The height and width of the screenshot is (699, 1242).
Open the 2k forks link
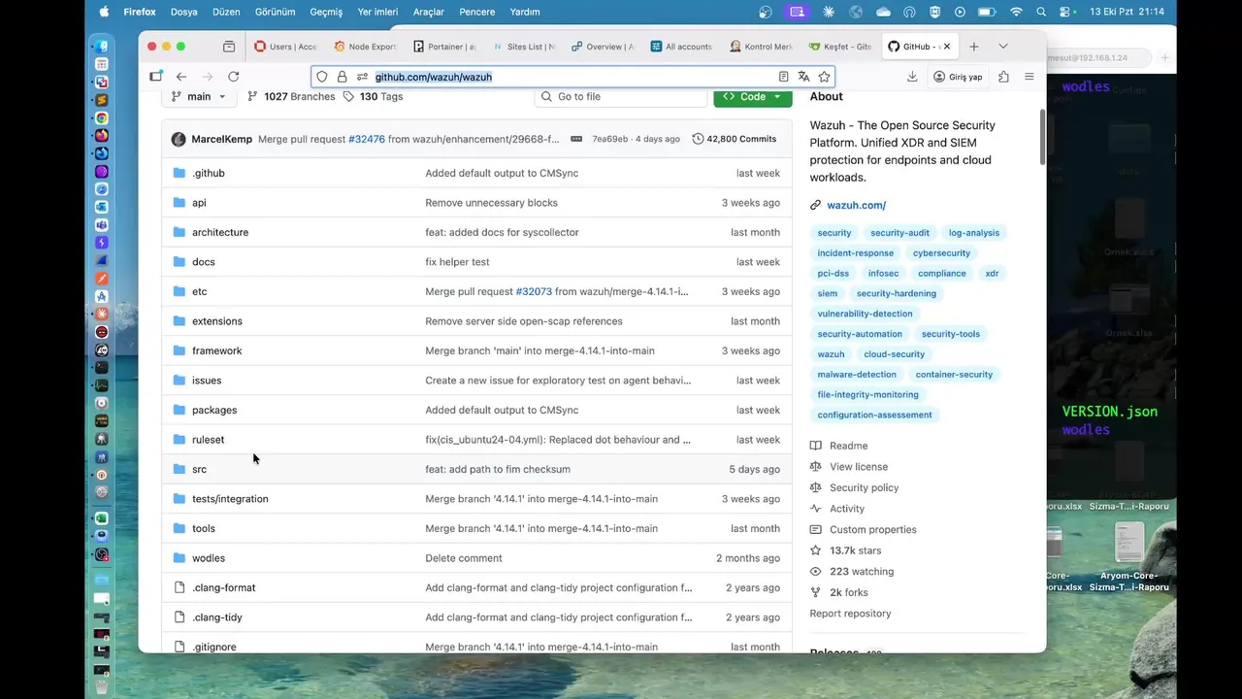848,592
